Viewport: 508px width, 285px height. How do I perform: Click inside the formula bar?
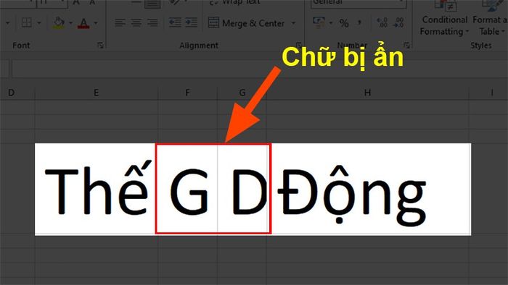pos(259,69)
